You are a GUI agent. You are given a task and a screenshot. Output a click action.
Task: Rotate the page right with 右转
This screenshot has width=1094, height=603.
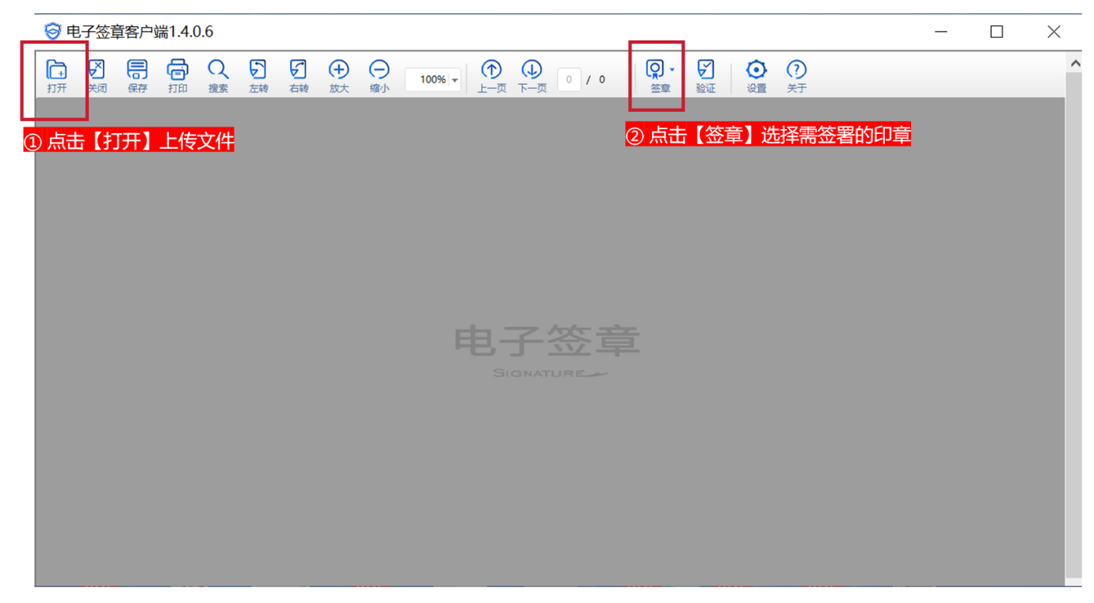click(x=299, y=76)
